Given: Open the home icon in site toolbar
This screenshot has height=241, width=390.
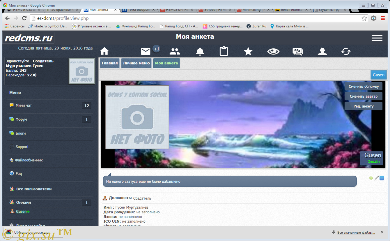Looking at the screenshot, I should (x=104, y=52).
